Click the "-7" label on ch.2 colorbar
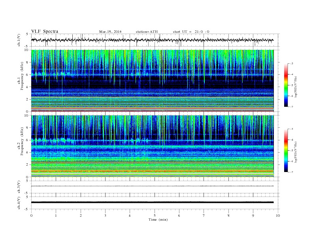This screenshot has height=242, width=313. (x=292, y=172)
